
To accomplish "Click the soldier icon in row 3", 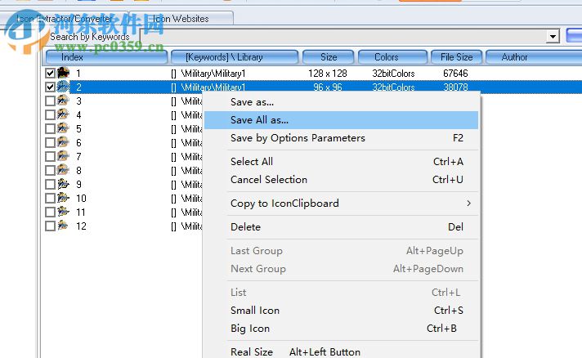I will pyautogui.click(x=63, y=101).
